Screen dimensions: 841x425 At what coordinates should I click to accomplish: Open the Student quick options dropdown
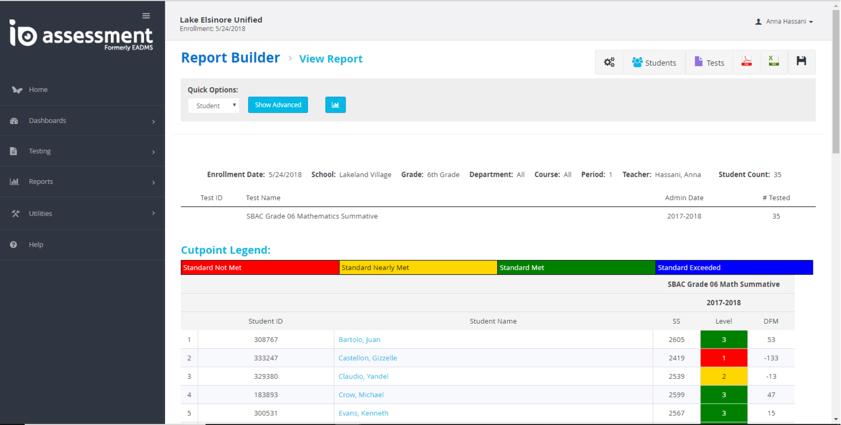(214, 105)
